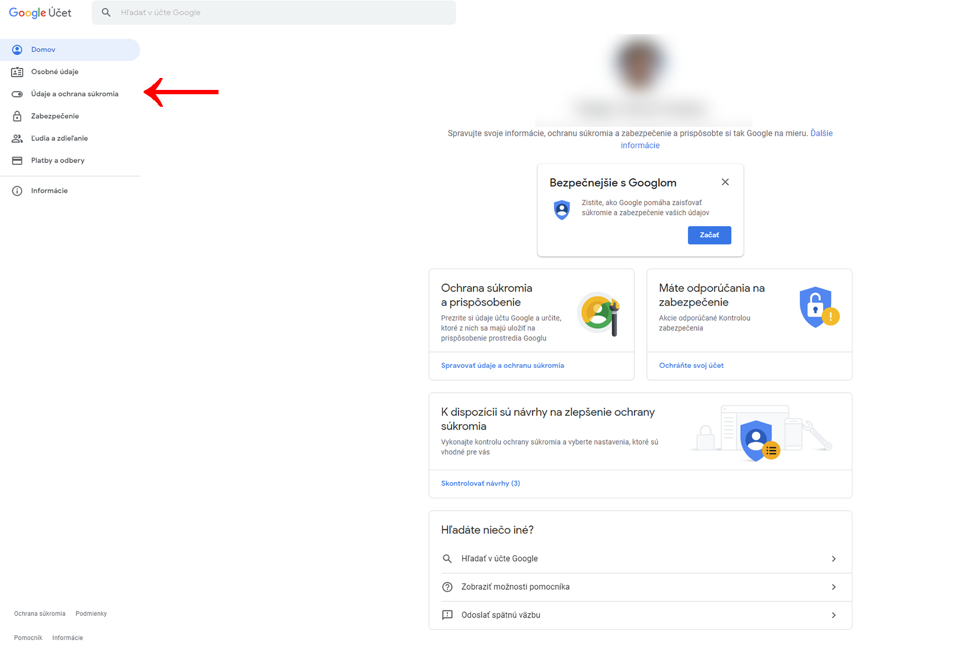The width and height of the screenshot is (976, 650).
Task: Open Platby a odbery in the sidebar
Action: pos(70,161)
